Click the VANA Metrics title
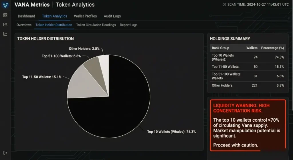The height and width of the screenshot is (160, 293). pyautogui.click(x=32, y=5)
